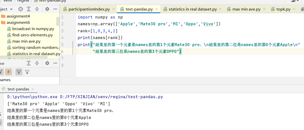Screen dimensions: 304x130
Task: Open the Project view dropdown
Action: (11, 9)
